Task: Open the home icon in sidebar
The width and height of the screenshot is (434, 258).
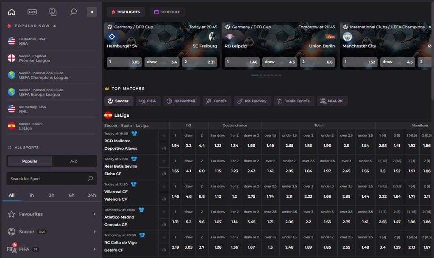Action: (11, 12)
